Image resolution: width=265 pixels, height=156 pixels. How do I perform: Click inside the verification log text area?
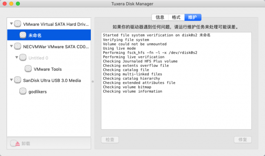176,81
